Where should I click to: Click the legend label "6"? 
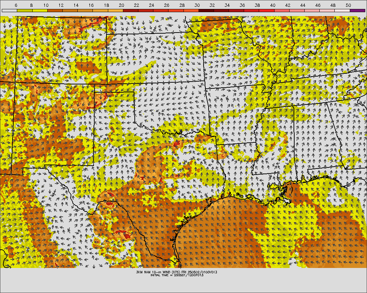16,5
